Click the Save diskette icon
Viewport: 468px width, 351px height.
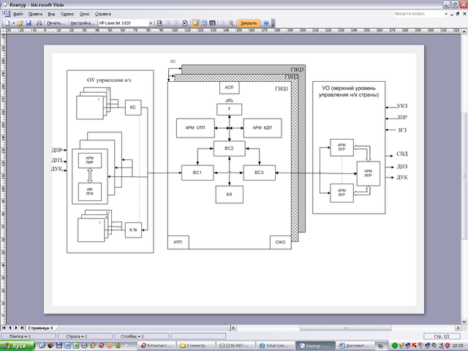coord(29,23)
